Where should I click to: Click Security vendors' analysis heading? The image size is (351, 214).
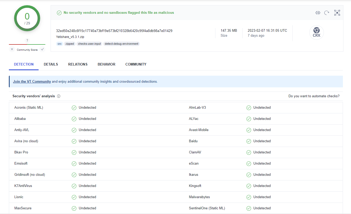point(34,96)
